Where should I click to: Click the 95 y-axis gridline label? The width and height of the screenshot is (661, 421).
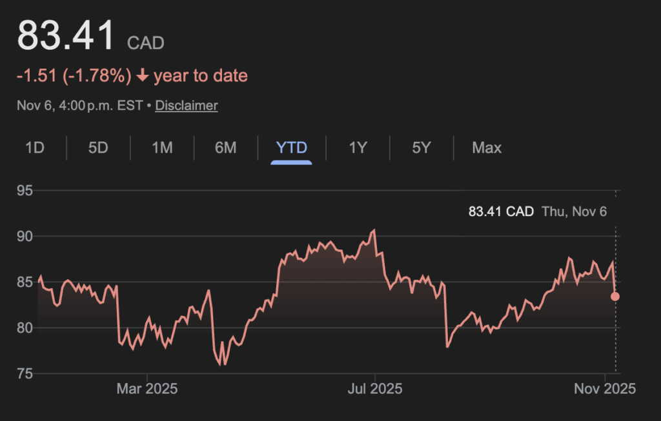(x=25, y=191)
